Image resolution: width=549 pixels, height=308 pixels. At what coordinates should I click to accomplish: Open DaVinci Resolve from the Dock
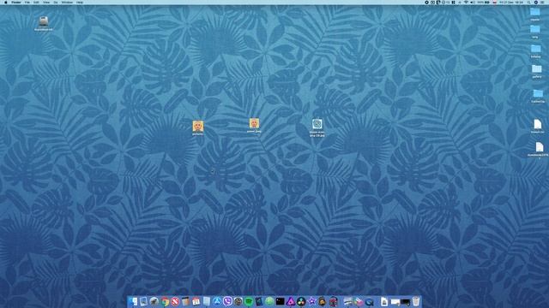pos(301,301)
